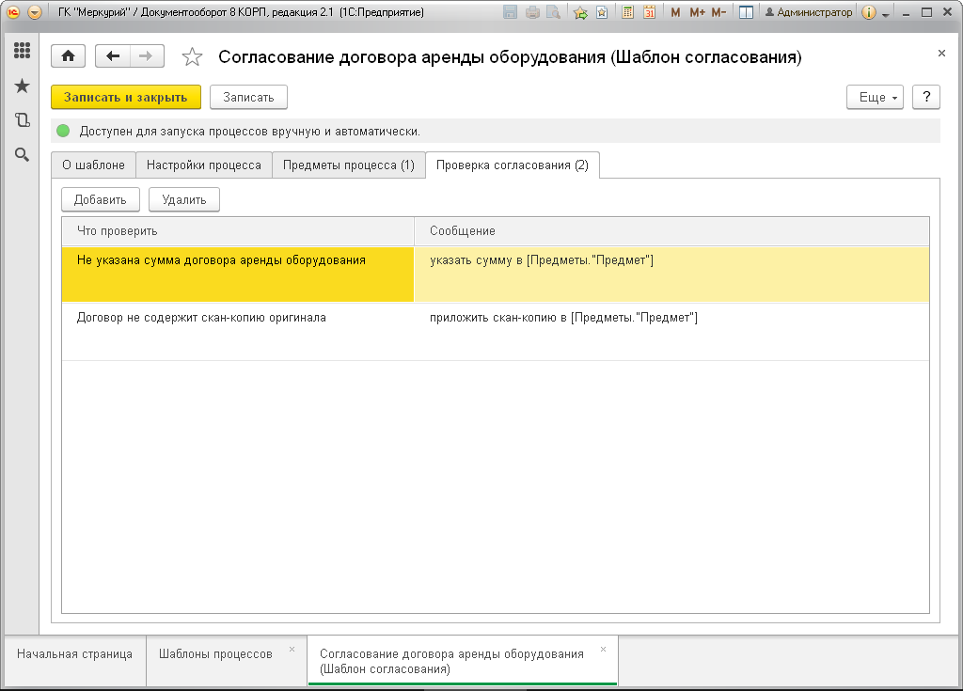Click Записать и закрыть button
Viewport: 963px width, 691px height.
click(126, 97)
